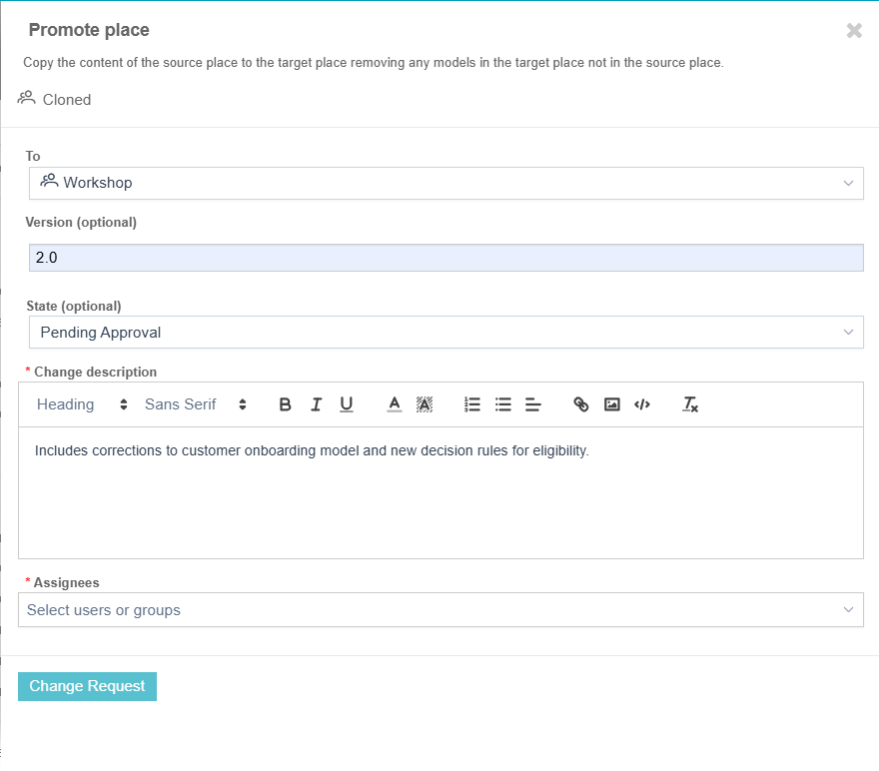The image size is (879, 771).
Task: Apply italic formatting in the toolbar
Action: point(316,404)
